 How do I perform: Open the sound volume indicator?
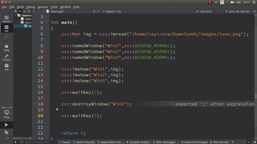[239, 2]
